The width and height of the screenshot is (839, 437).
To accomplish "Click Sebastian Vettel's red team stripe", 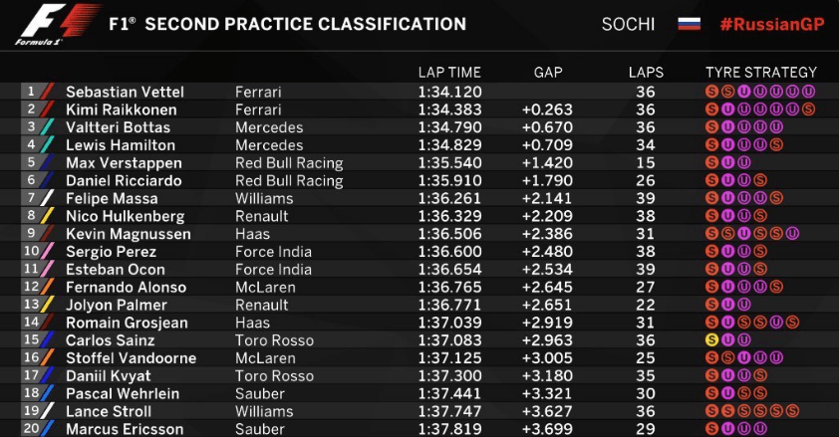I will pyautogui.click(x=48, y=92).
